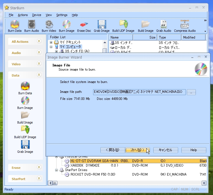Open Grab Audio from the toolbar

[x=164, y=26]
